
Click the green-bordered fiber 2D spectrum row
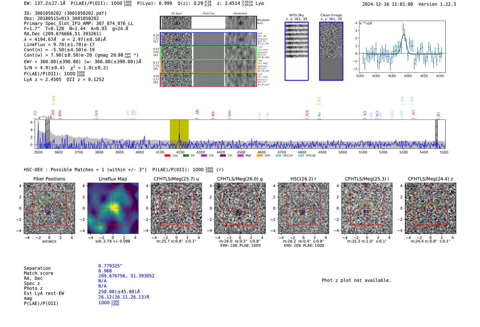click(x=208, y=53)
